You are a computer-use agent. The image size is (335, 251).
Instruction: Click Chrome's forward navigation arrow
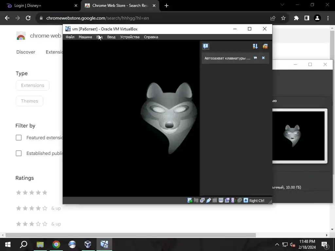18,18
